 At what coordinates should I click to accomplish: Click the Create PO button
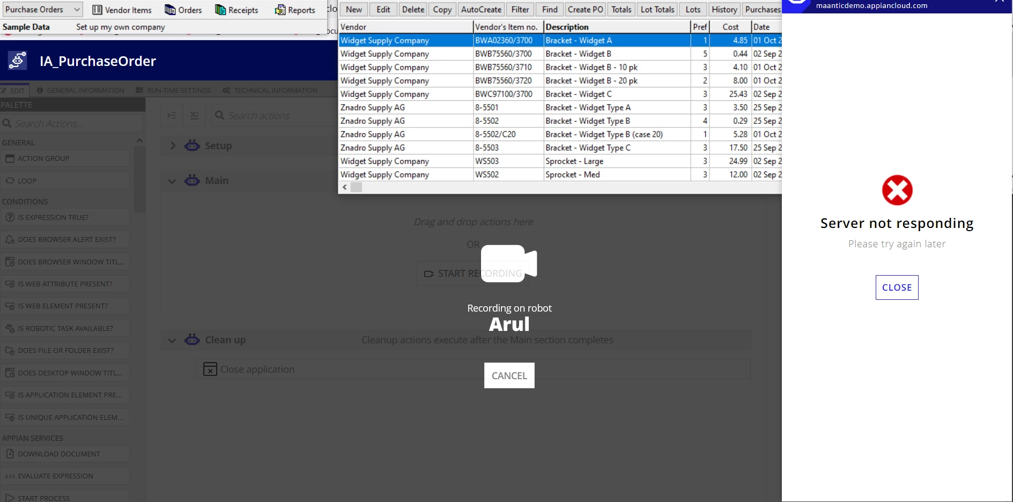586,10
